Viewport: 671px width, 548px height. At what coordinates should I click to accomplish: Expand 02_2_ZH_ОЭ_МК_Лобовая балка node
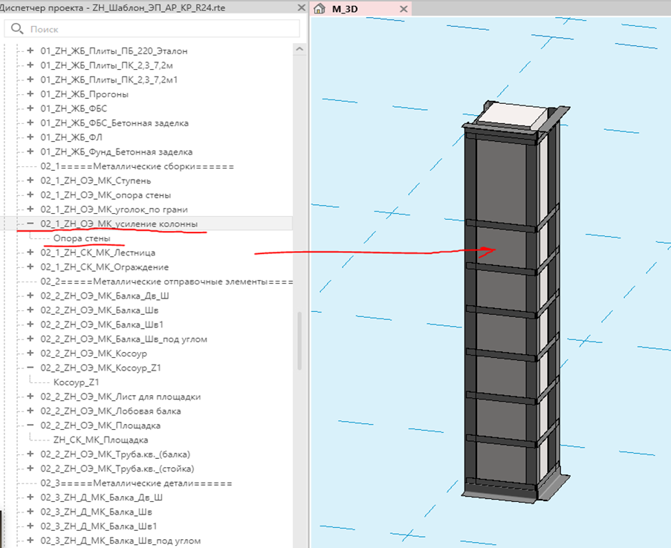coord(30,411)
